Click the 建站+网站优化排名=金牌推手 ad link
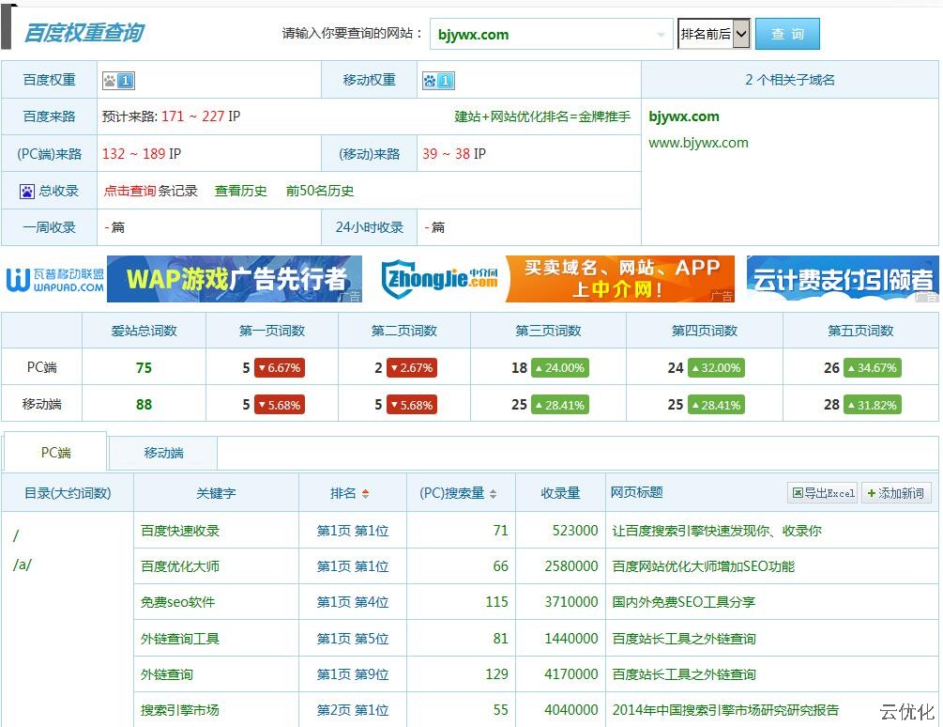The height and width of the screenshot is (727, 943). tap(542, 116)
